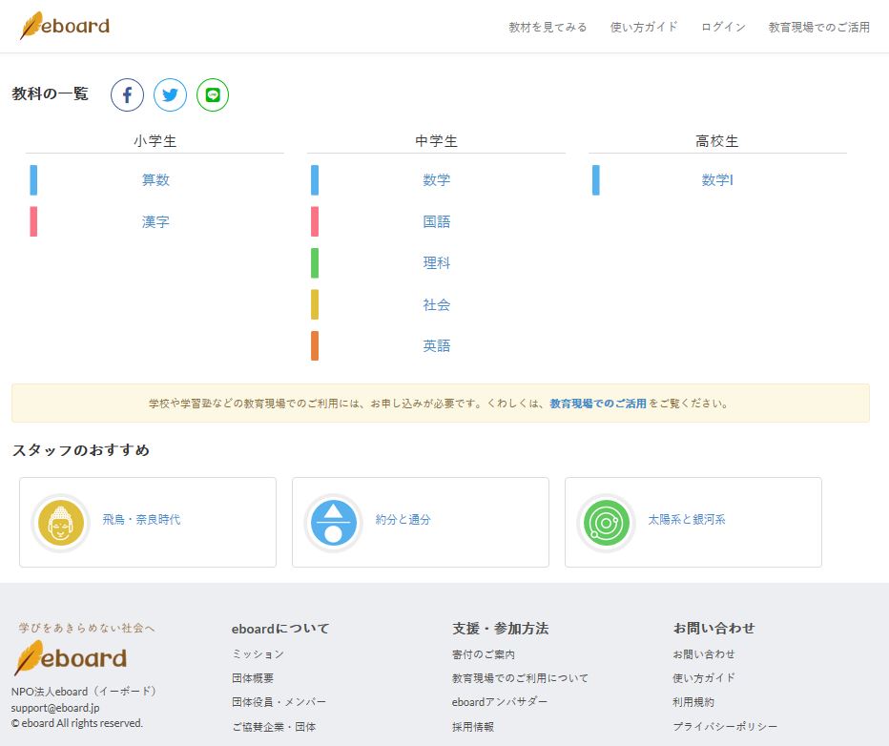Share page via LINE icon
Screen dimensions: 889x746
point(213,95)
